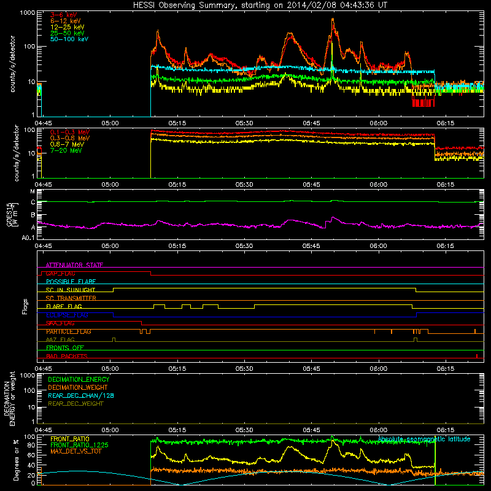The height and width of the screenshot is (491, 491).
Task: Click the "SAA_FLAG" label
Action: pyautogui.click(x=60, y=323)
